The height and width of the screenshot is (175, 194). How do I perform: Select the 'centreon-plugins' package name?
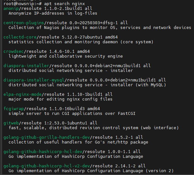pos(23,23)
